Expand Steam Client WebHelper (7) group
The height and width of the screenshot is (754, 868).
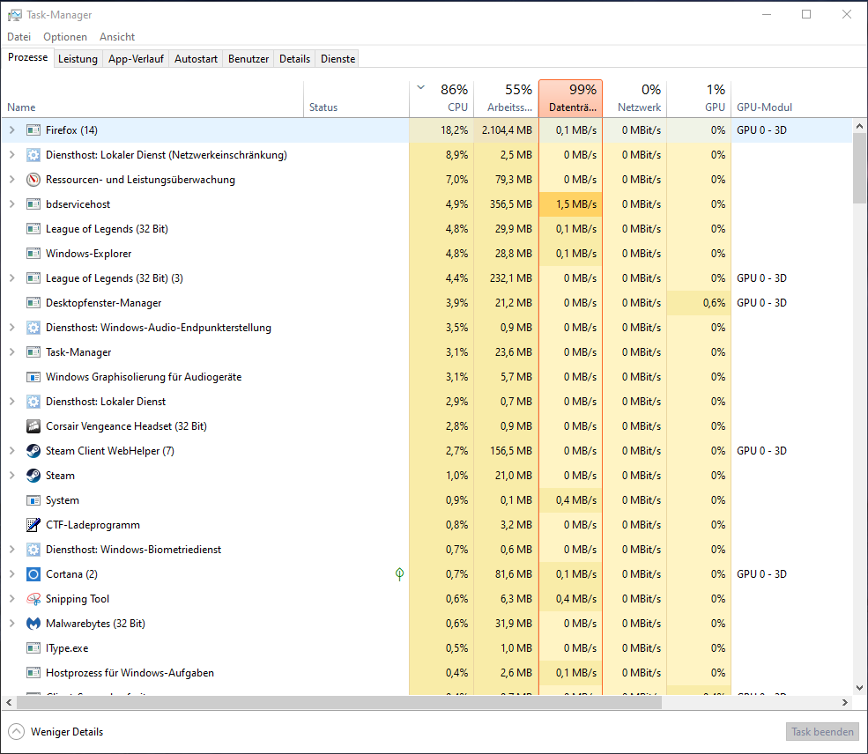point(11,451)
